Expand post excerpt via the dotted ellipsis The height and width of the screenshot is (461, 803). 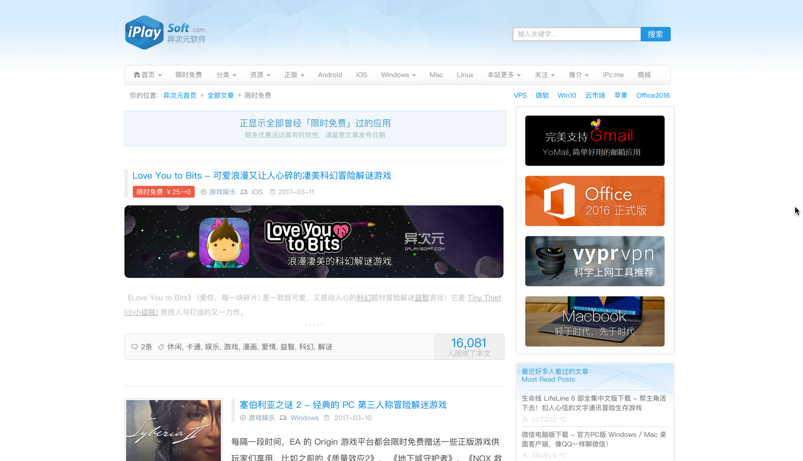point(314,324)
